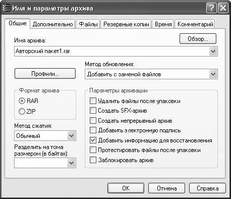Enable Заблокировать архив checkbox
231x199 pixels.
coord(93,160)
